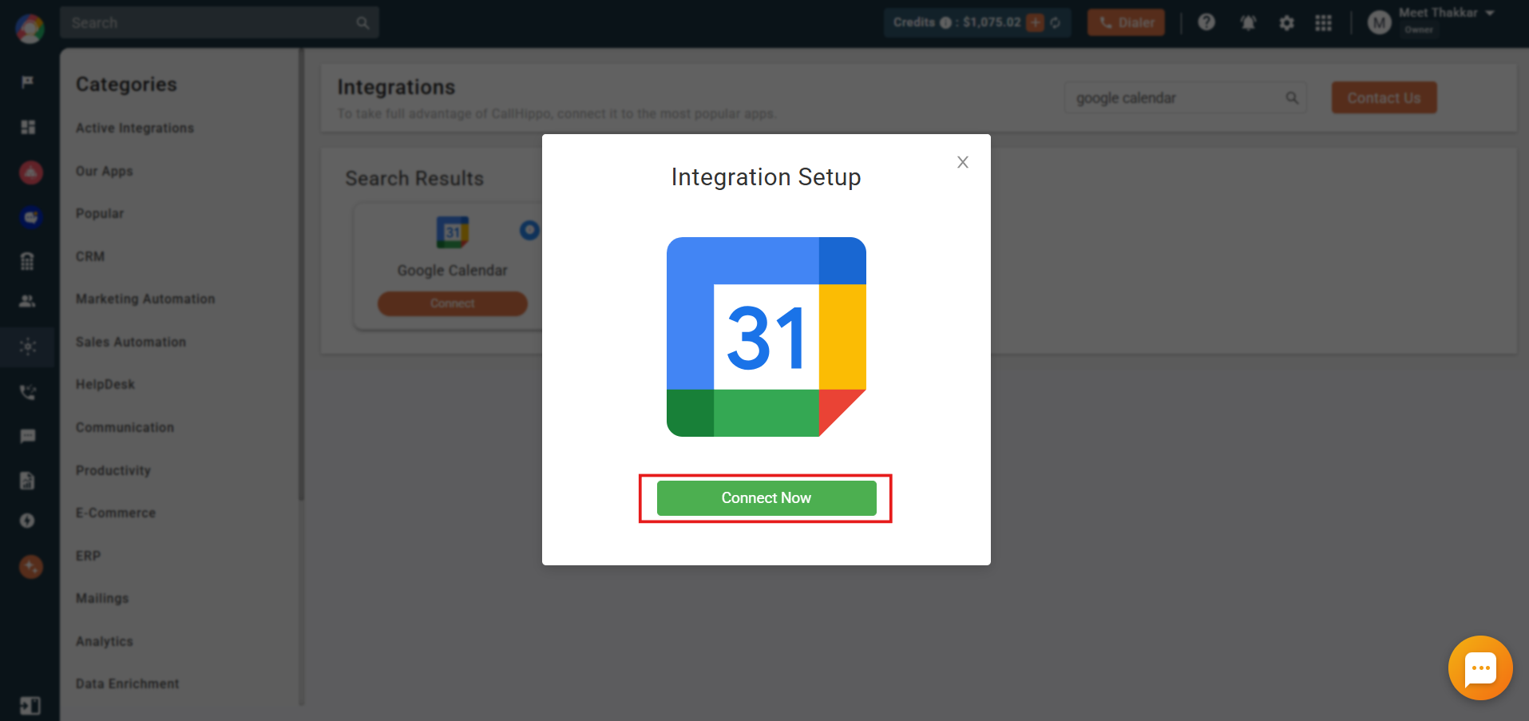Open the dashboard grid icon in sidebar

click(x=28, y=127)
